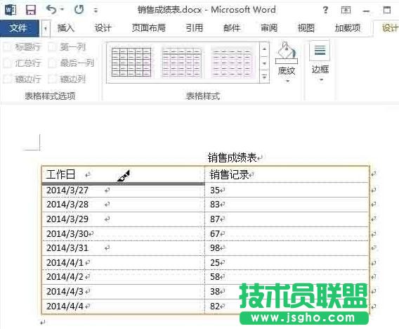This screenshot has height=329, width=399.
Task: Apply the second table style thumbnail
Action: (181, 62)
